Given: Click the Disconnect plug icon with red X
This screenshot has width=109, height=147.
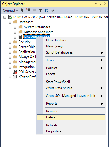Looking at the screenshot, I should click(28, 10).
